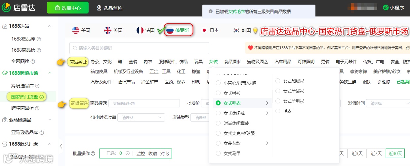
Task: Select the French flag for 法国 market
Action: pos(140,30)
